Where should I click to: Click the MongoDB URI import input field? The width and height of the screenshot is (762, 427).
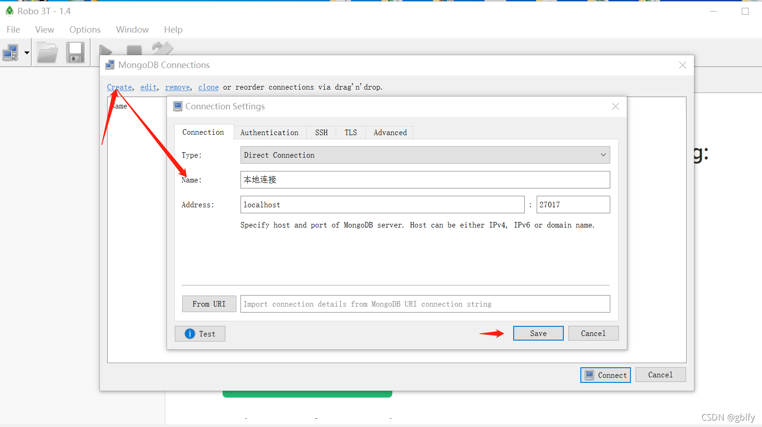point(425,304)
